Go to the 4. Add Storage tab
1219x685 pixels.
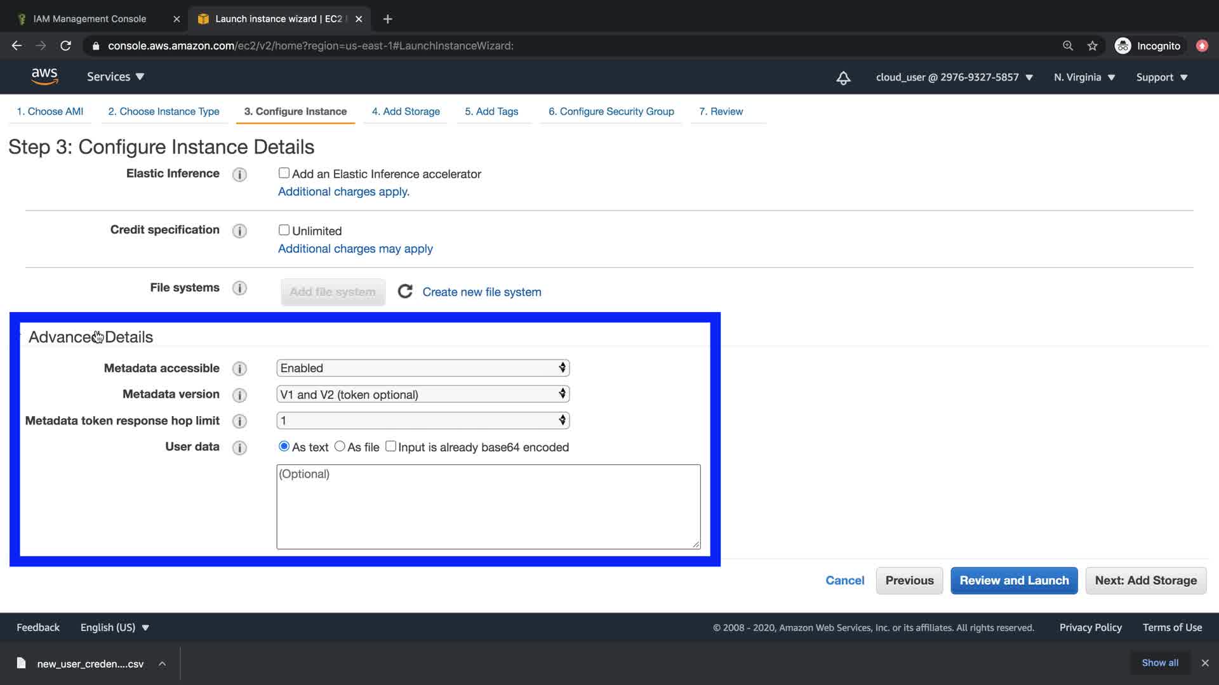click(x=406, y=112)
